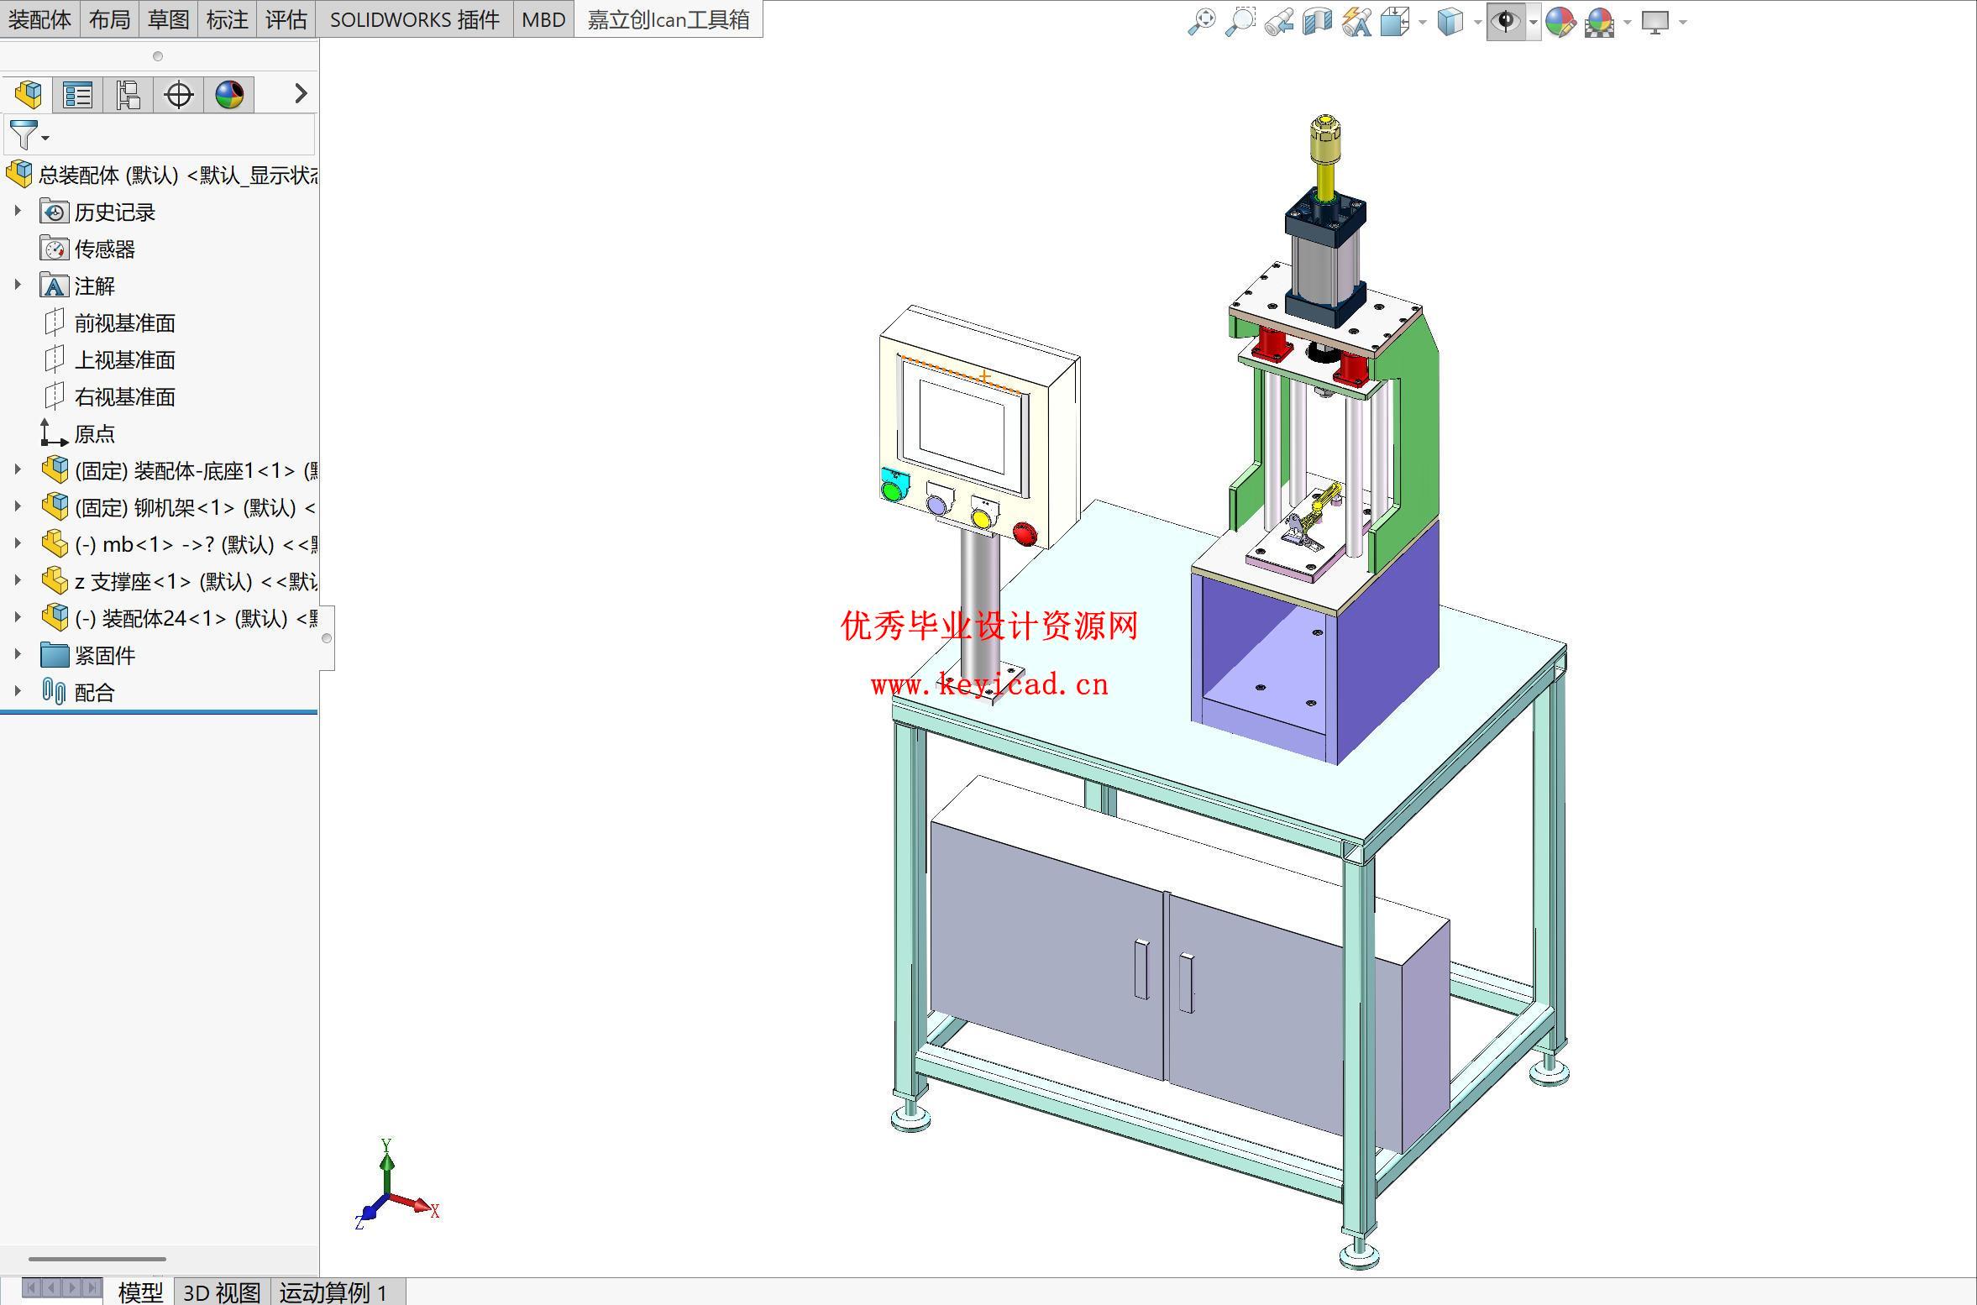1977x1305 pixels.
Task: Click the Display Style shaded cube icon
Action: [x=1450, y=22]
